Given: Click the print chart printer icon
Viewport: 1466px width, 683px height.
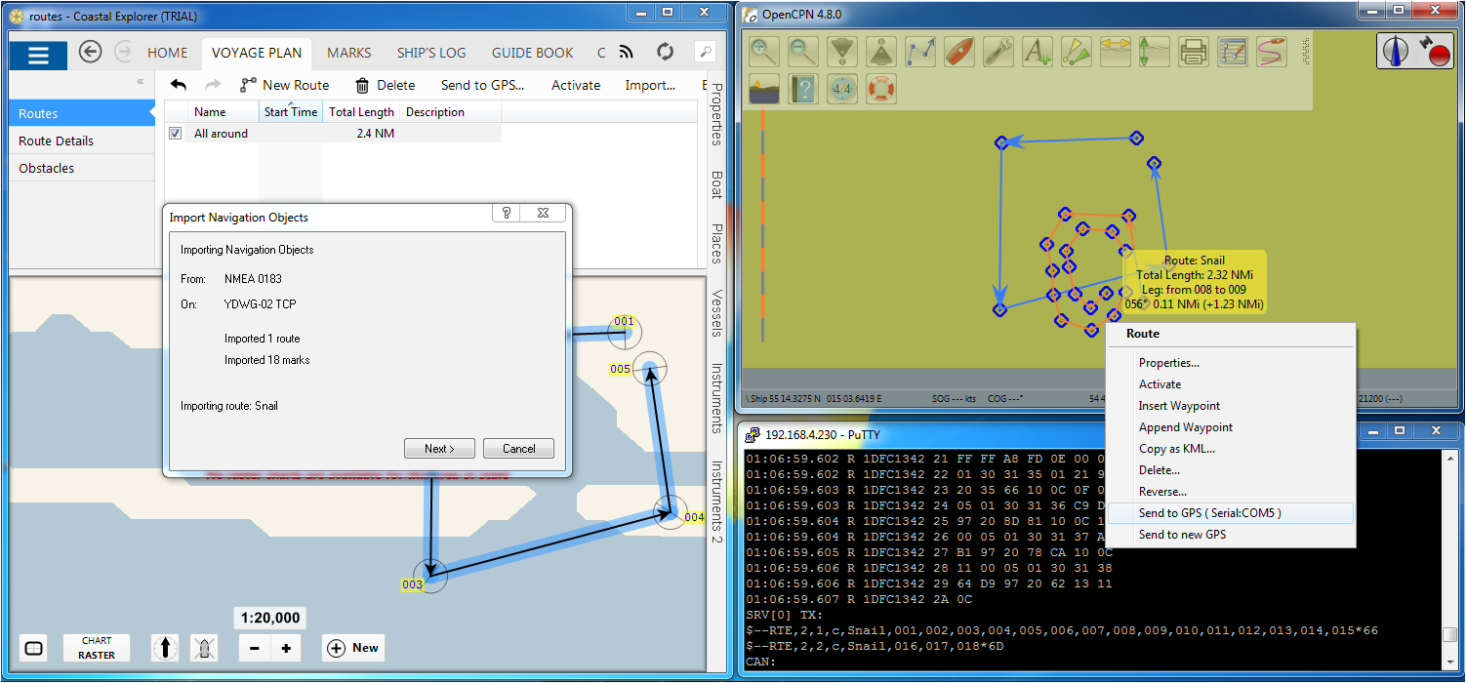Looking at the screenshot, I should pyautogui.click(x=1193, y=51).
